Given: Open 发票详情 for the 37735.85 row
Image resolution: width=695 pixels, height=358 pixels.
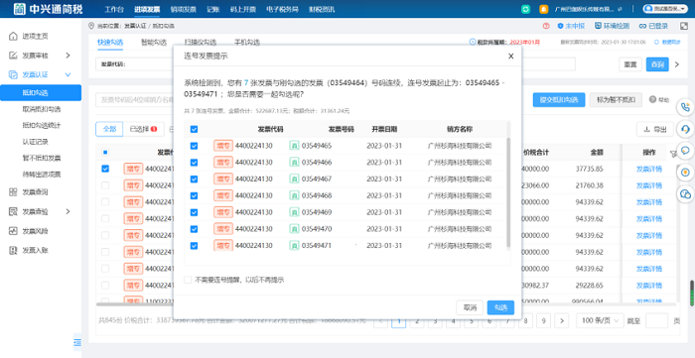Looking at the screenshot, I should click(649, 169).
